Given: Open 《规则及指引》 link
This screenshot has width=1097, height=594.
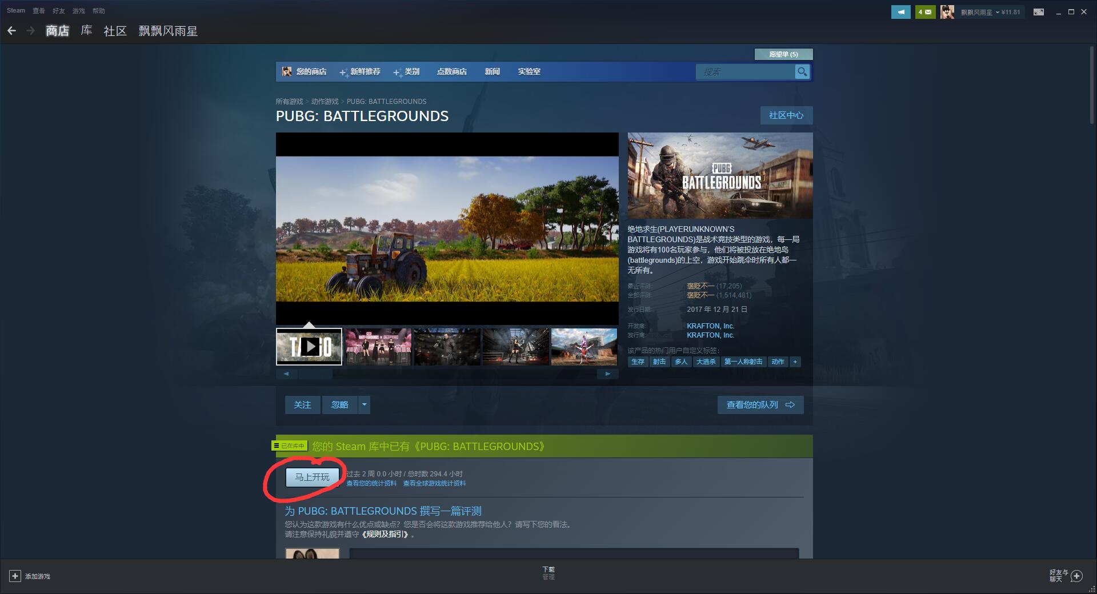Looking at the screenshot, I should coord(385,534).
